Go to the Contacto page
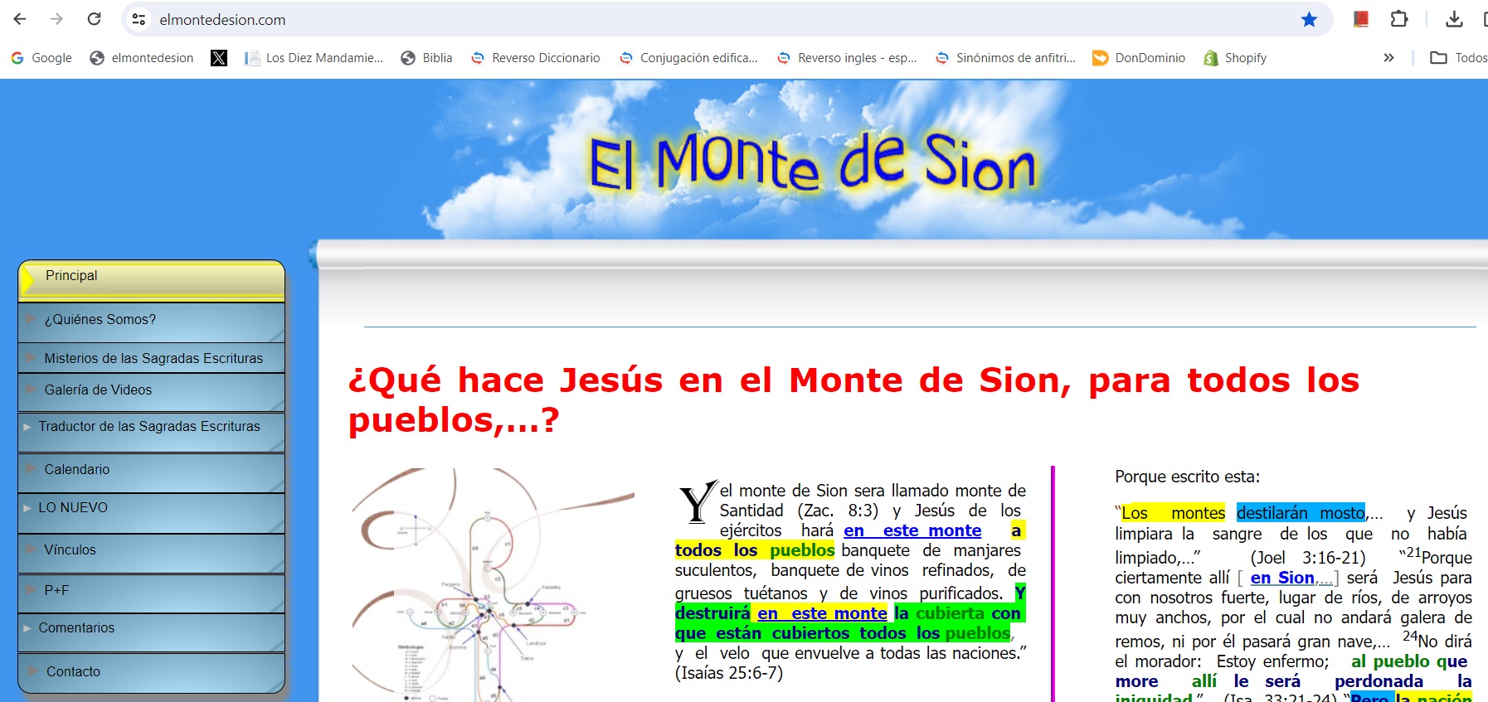The height and width of the screenshot is (702, 1488). tap(73, 672)
